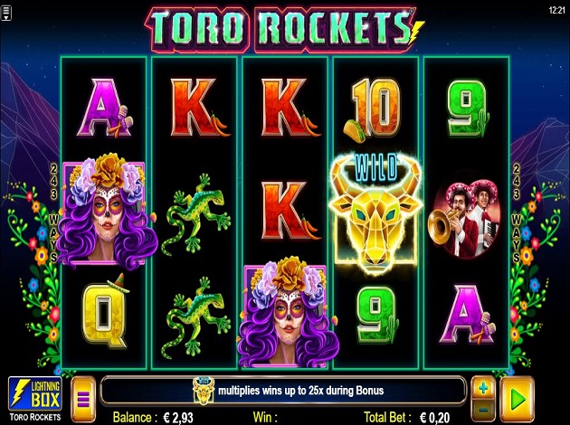Click the green 9 cactus on reel four
Screen dimensions: 570x425
[x=376, y=315]
